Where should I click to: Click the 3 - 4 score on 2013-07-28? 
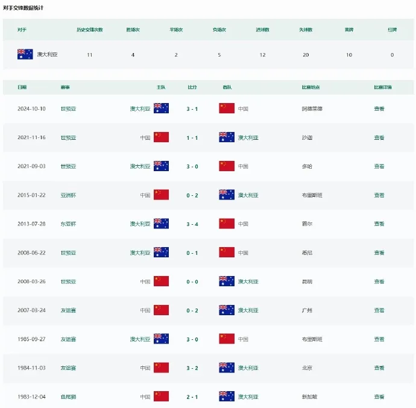click(192, 224)
